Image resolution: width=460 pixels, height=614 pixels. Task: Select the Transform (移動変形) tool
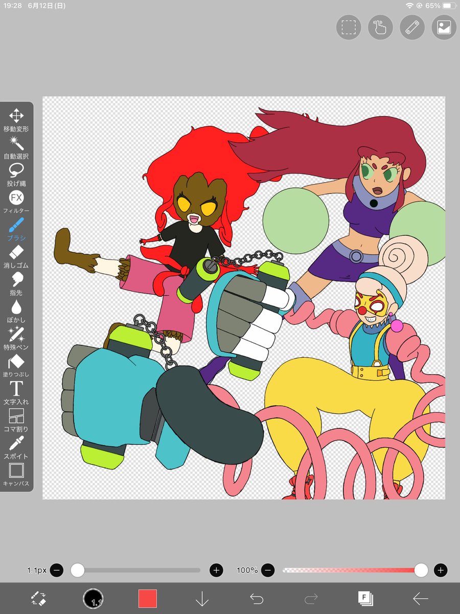[16, 120]
